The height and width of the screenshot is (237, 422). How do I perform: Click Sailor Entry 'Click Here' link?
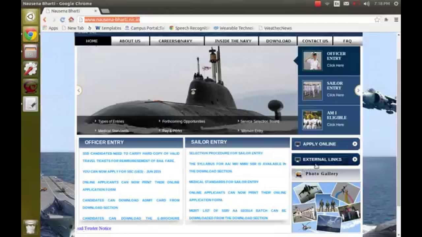335,95
